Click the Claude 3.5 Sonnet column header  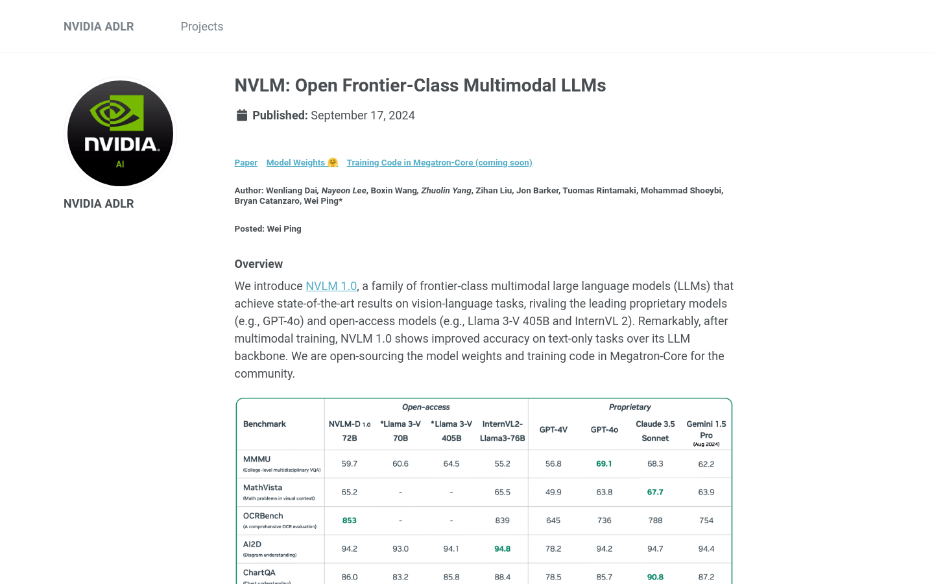point(655,431)
